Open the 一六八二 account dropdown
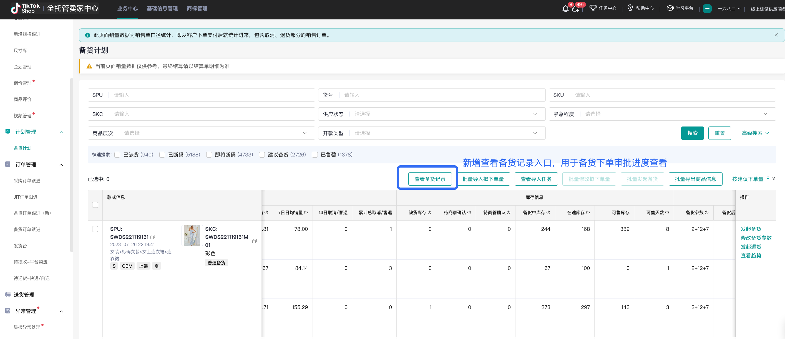 (729, 9)
